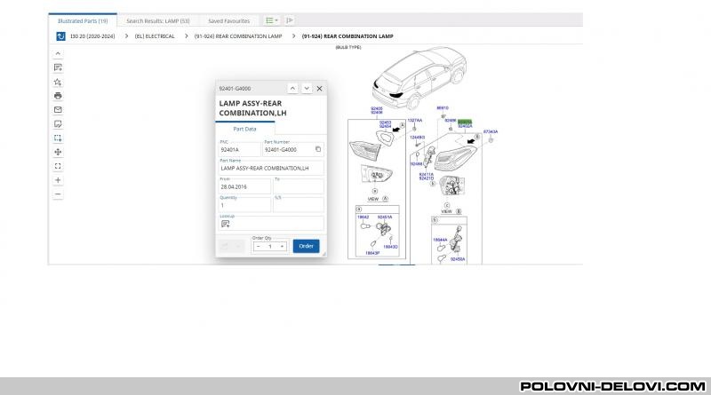The image size is (711, 395).
Task: Close the part details popup
Action: click(320, 89)
